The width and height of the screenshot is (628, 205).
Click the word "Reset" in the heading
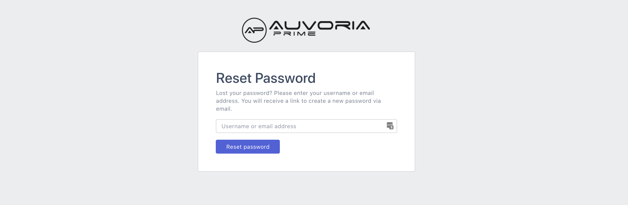point(234,78)
